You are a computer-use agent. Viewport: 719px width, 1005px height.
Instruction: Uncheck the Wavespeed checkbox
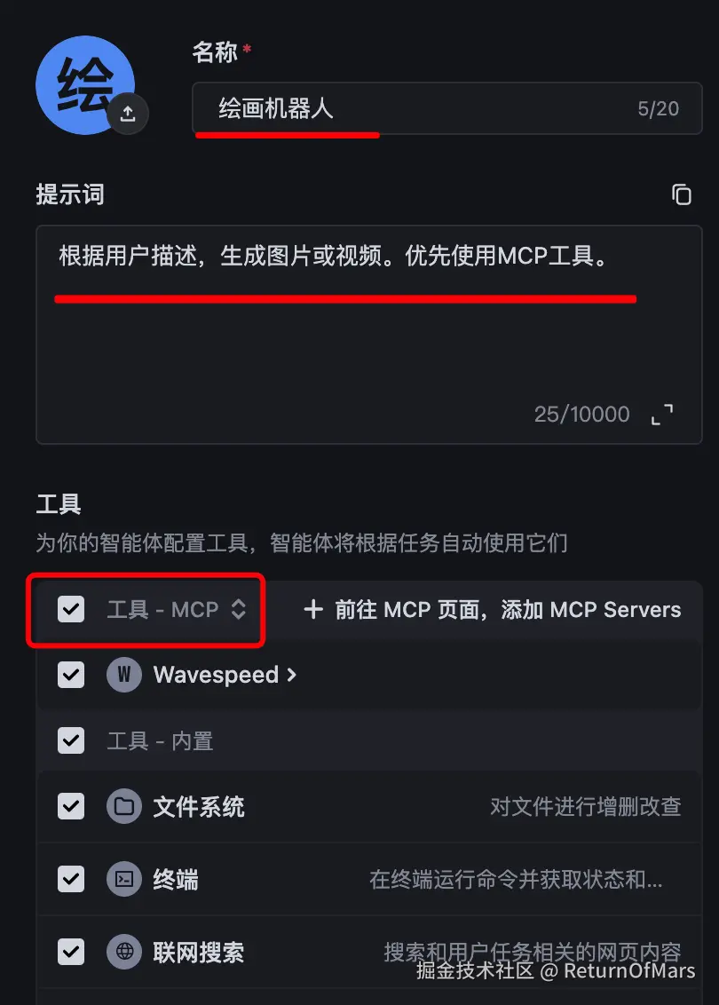click(x=71, y=674)
